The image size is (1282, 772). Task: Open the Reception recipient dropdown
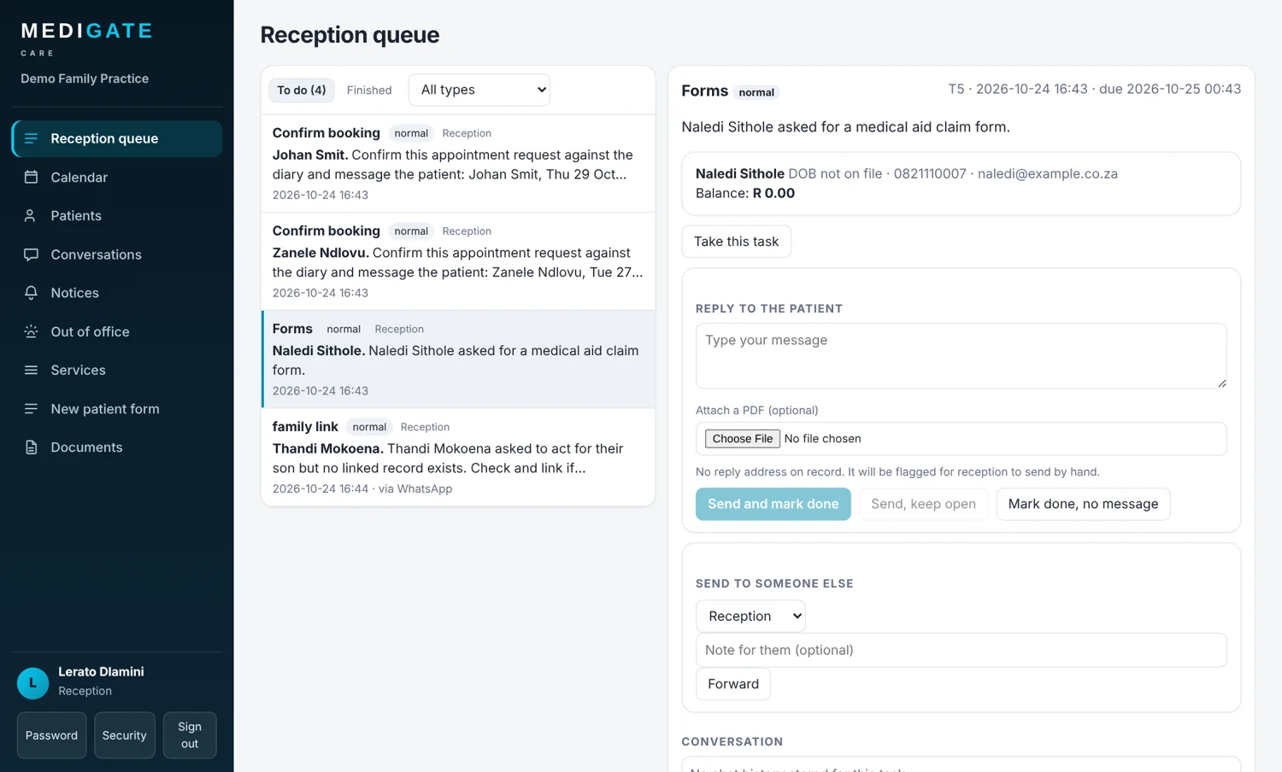click(x=750, y=616)
